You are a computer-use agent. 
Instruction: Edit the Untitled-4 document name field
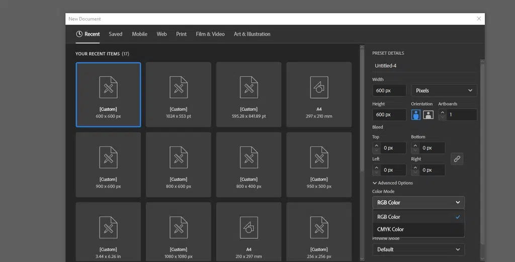(424, 66)
